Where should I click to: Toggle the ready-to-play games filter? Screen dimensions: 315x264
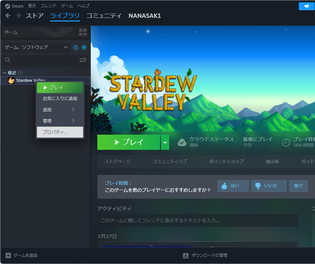[x=84, y=48]
